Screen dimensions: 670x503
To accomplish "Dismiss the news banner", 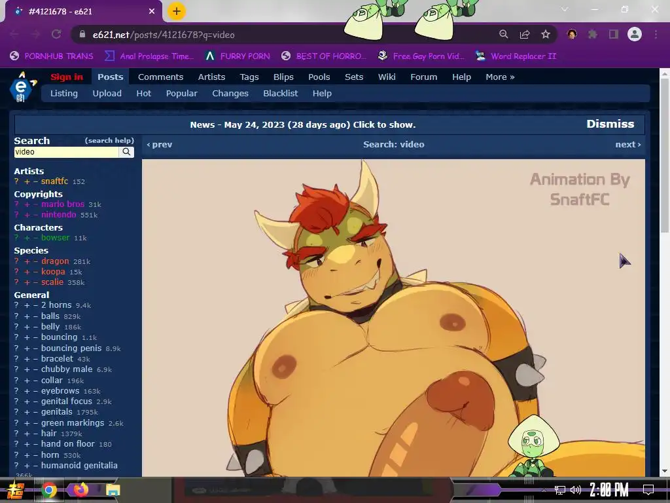I will 610,124.
